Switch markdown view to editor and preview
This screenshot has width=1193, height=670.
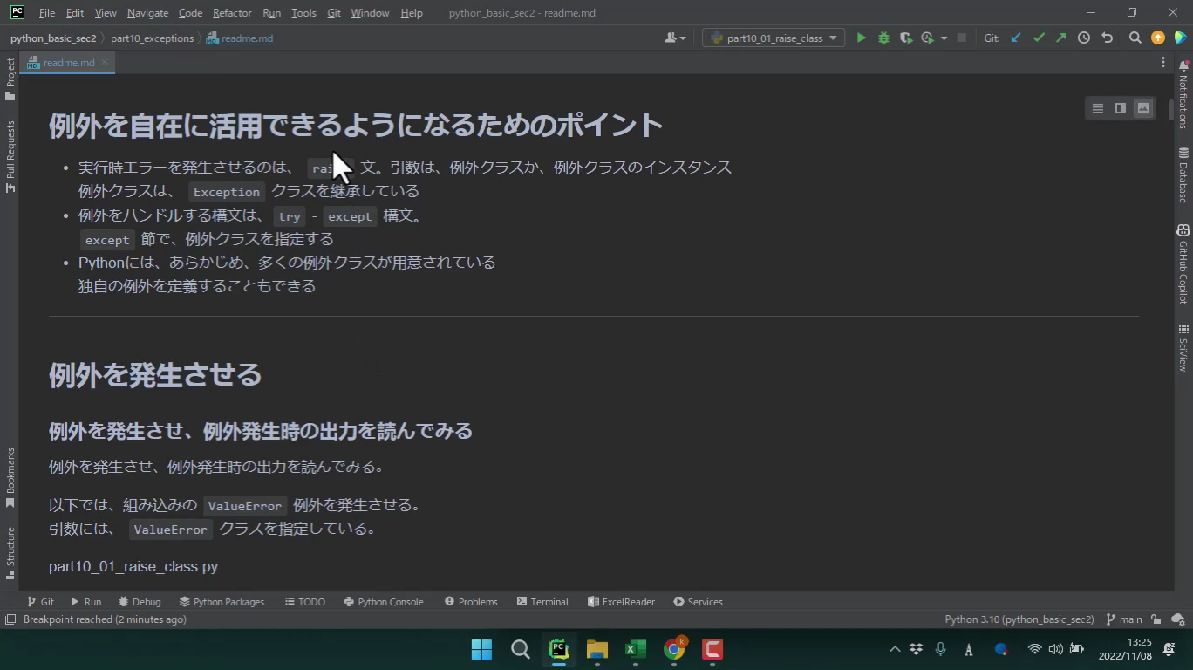1121,108
